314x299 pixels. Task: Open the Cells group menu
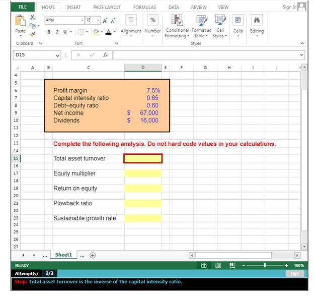[x=238, y=26]
